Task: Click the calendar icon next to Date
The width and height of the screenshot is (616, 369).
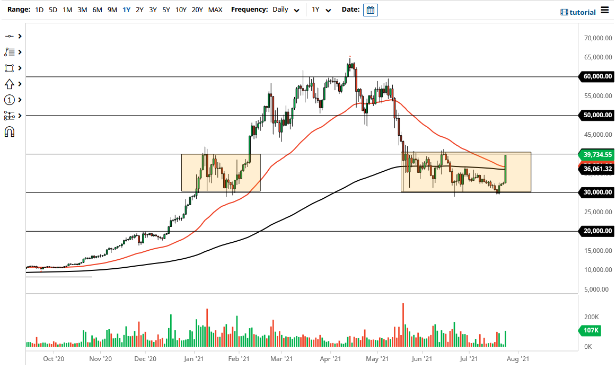Action: 370,10
